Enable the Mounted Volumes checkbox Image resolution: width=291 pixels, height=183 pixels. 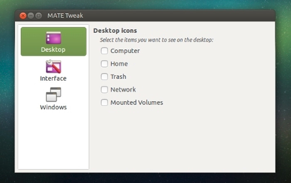tap(104, 102)
